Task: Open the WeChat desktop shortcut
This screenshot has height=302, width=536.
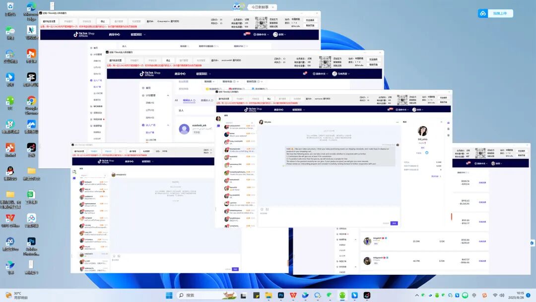Action: 10,33
